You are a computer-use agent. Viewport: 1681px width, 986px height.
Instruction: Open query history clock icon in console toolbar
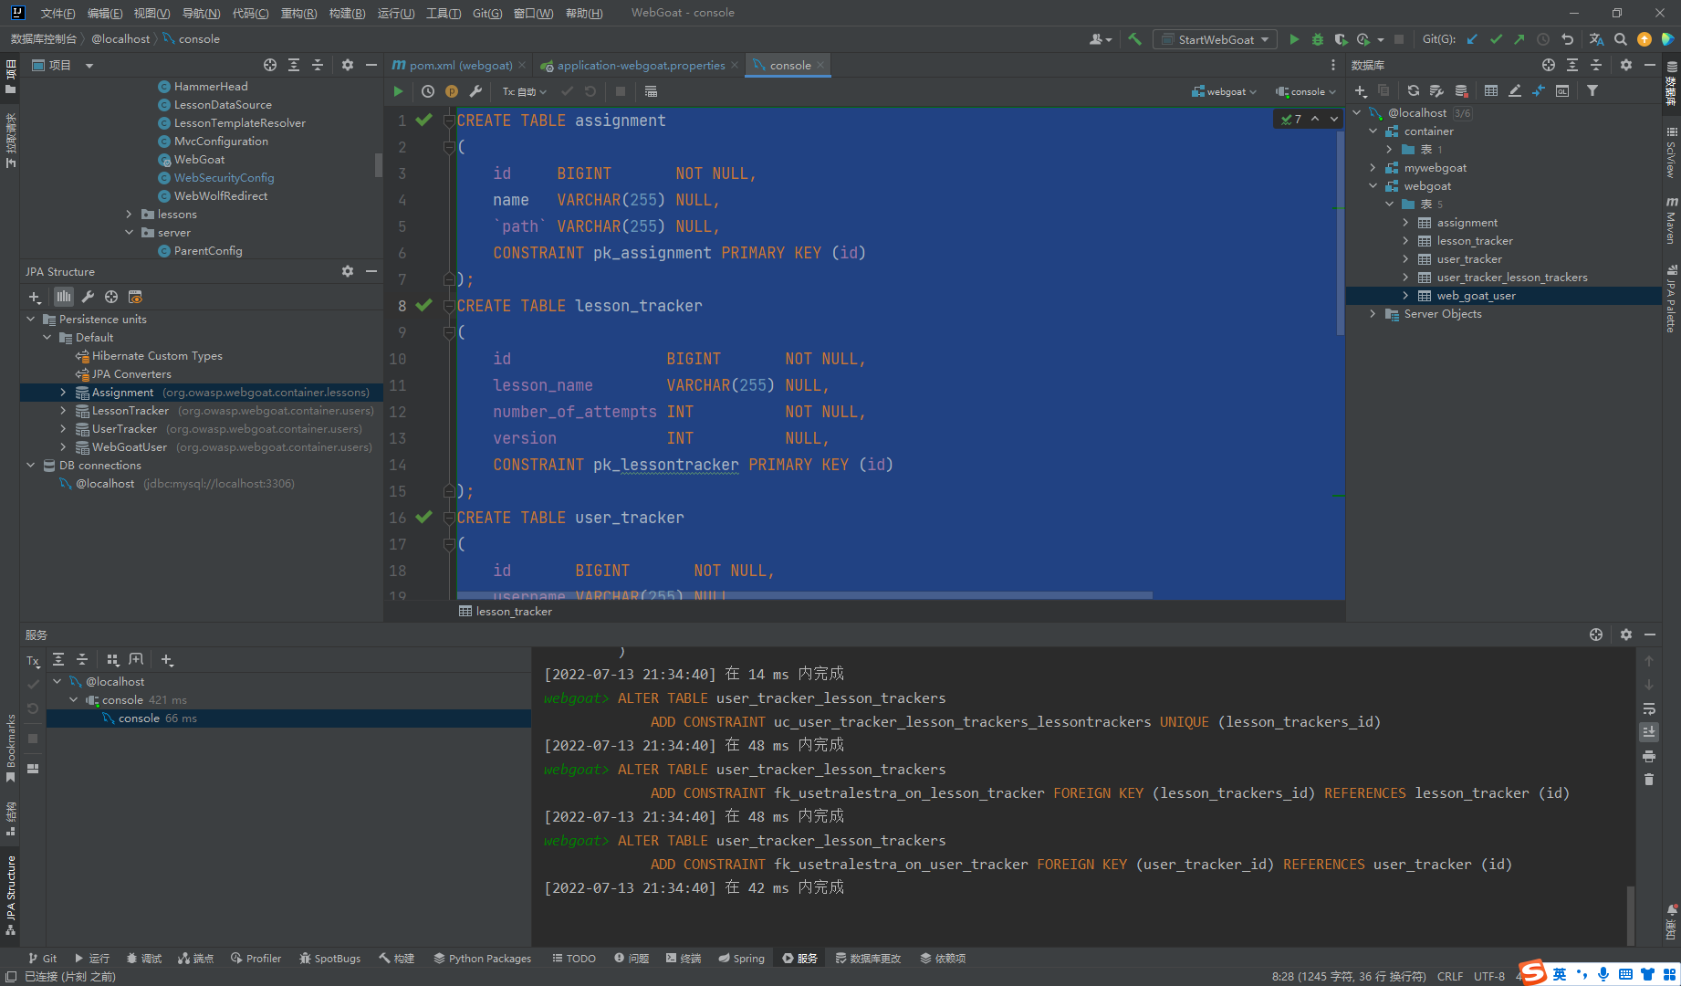(x=428, y=91)
